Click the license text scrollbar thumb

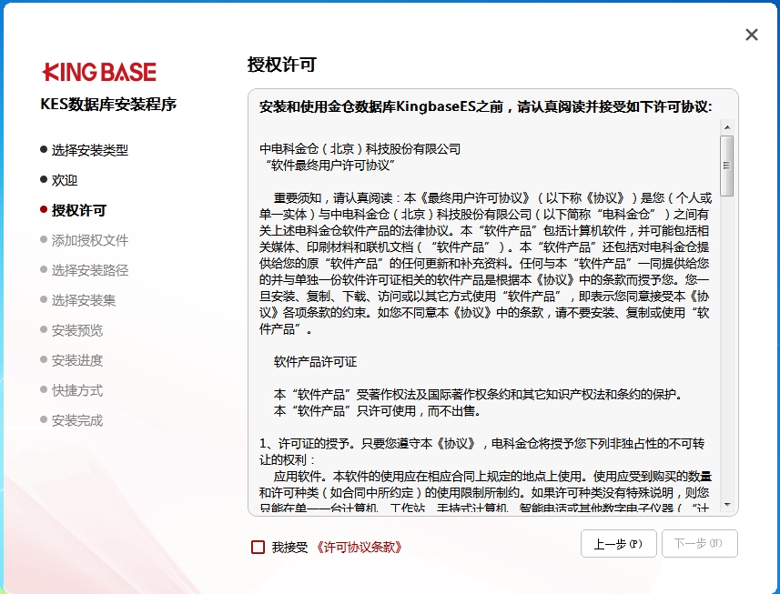click(727, 166)
